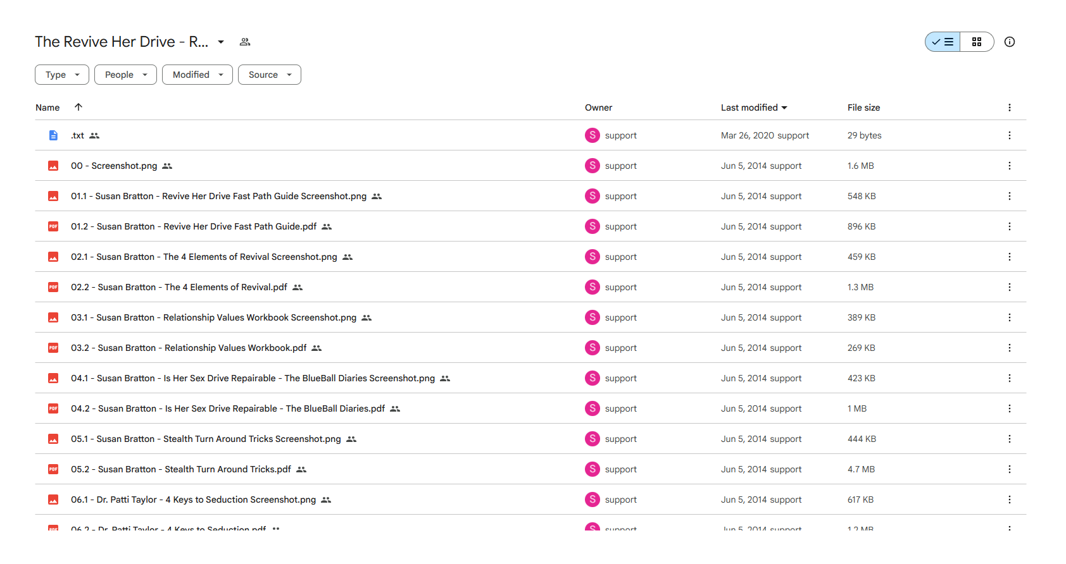This screenshot has height=564, width=1066.
Task: Open 05.2 Stealth Turn Around Tricks.pdf
Action: tap(181, 469)
